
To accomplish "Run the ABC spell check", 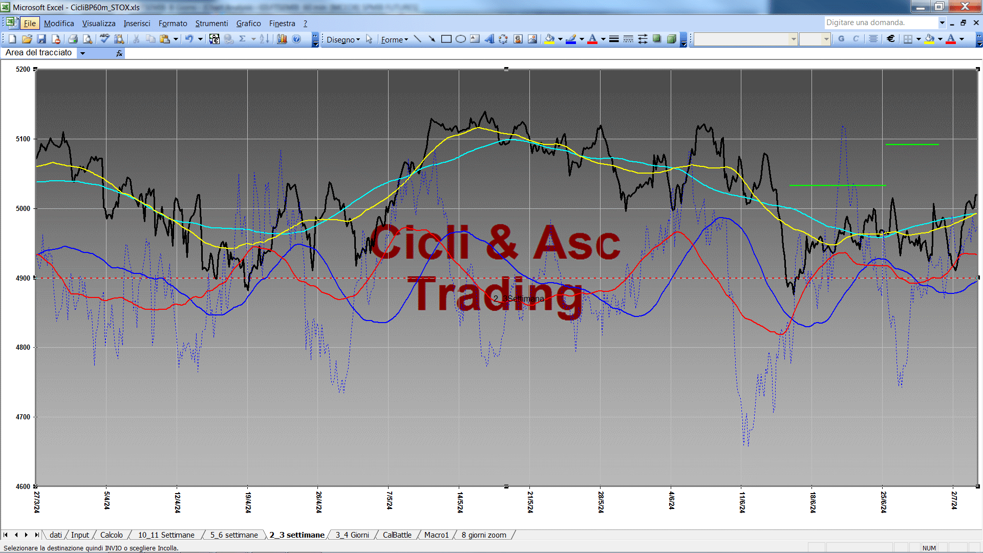I will coord(104,39).
